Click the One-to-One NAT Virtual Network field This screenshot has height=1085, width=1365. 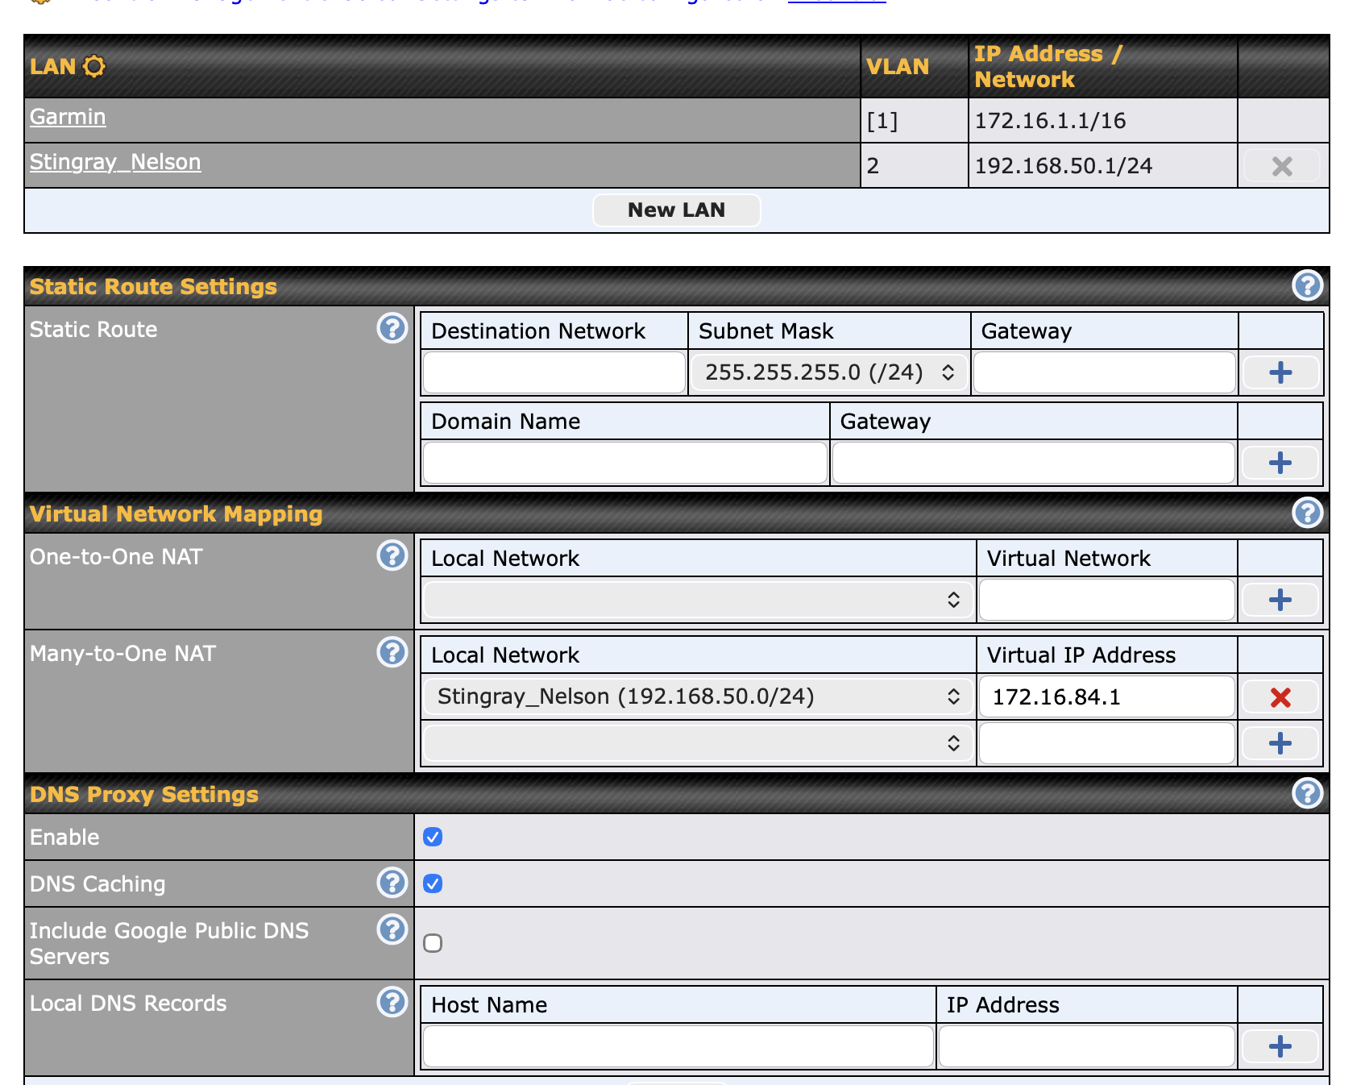pos(1107,600)
